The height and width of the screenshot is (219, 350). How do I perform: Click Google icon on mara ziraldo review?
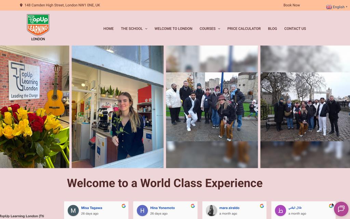(262, 206)
